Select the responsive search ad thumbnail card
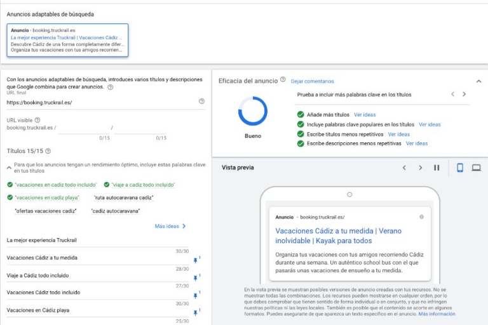Viewport: 488px width, 325px height. coord(67,40)
